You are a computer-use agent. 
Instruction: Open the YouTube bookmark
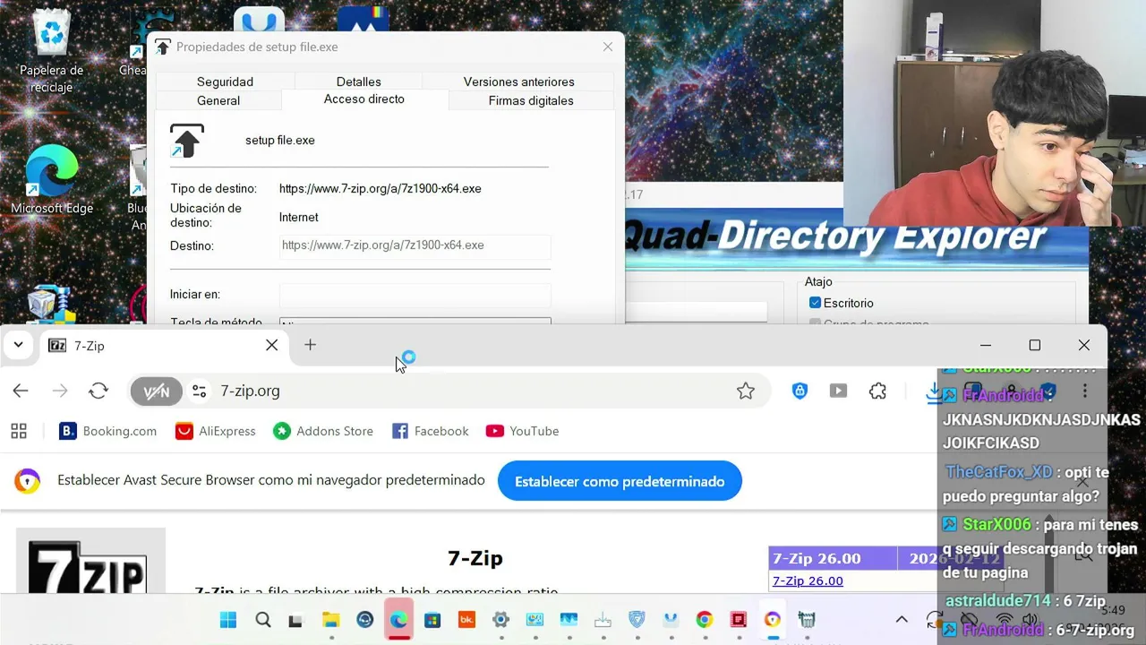[522, 431]
